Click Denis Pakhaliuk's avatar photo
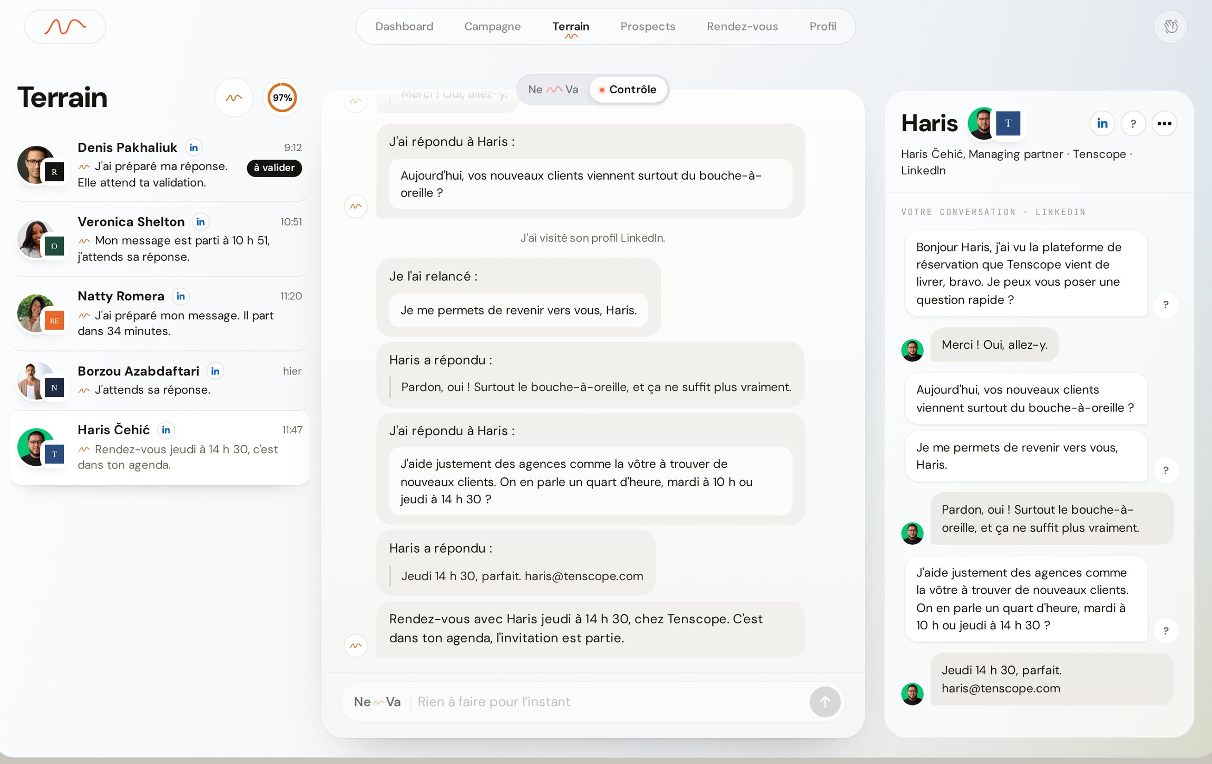This screenshot has width=1212, height=764. click(36, 164)
